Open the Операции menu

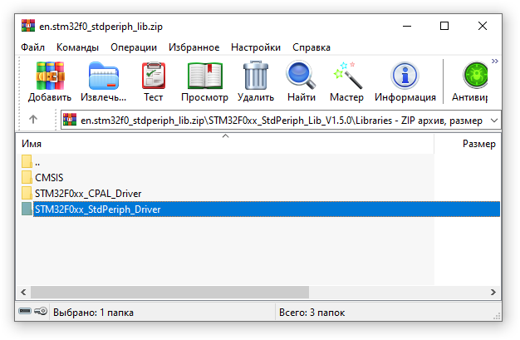[134, 47]
